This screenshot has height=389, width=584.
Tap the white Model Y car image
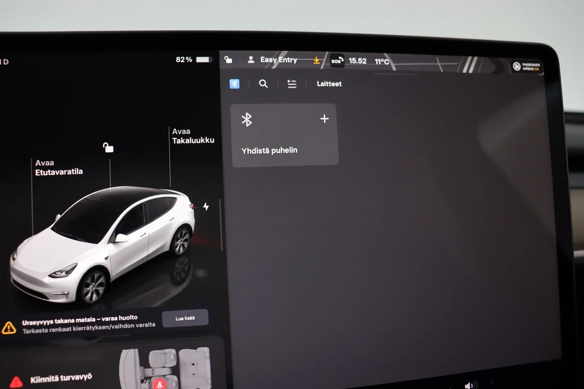103,245
